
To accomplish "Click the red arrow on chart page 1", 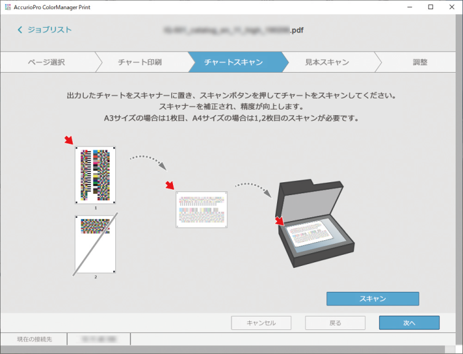I will 69,141.
